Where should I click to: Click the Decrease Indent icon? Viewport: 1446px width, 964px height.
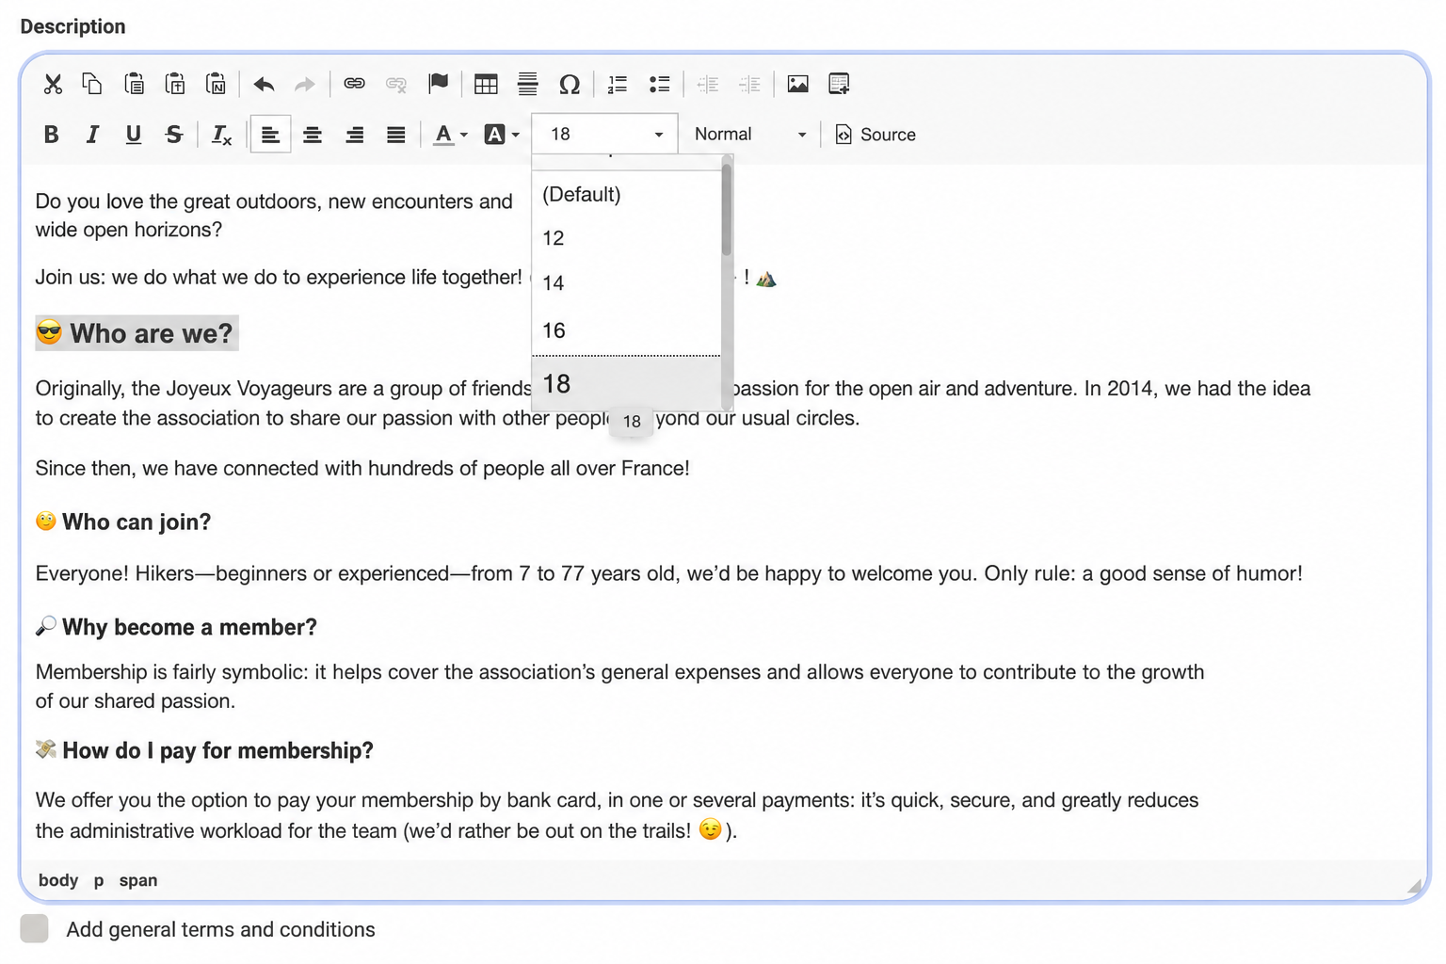(x=708, y=84)
